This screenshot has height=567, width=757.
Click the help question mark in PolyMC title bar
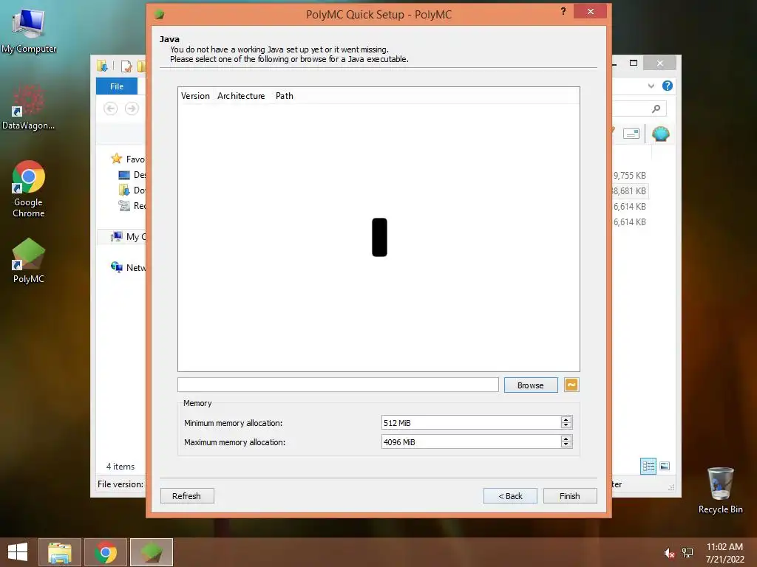563,11
